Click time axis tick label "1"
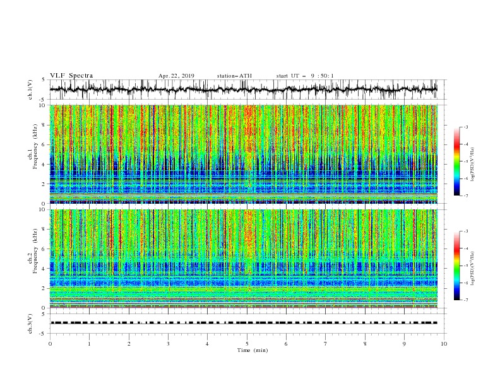The width and height of the screenshot is (500, 386). pos(89,344)
